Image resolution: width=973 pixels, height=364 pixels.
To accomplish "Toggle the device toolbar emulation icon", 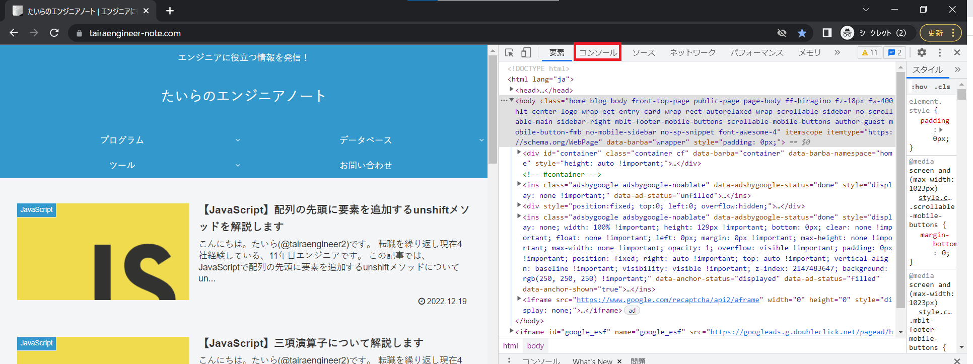I will point(526,53).
